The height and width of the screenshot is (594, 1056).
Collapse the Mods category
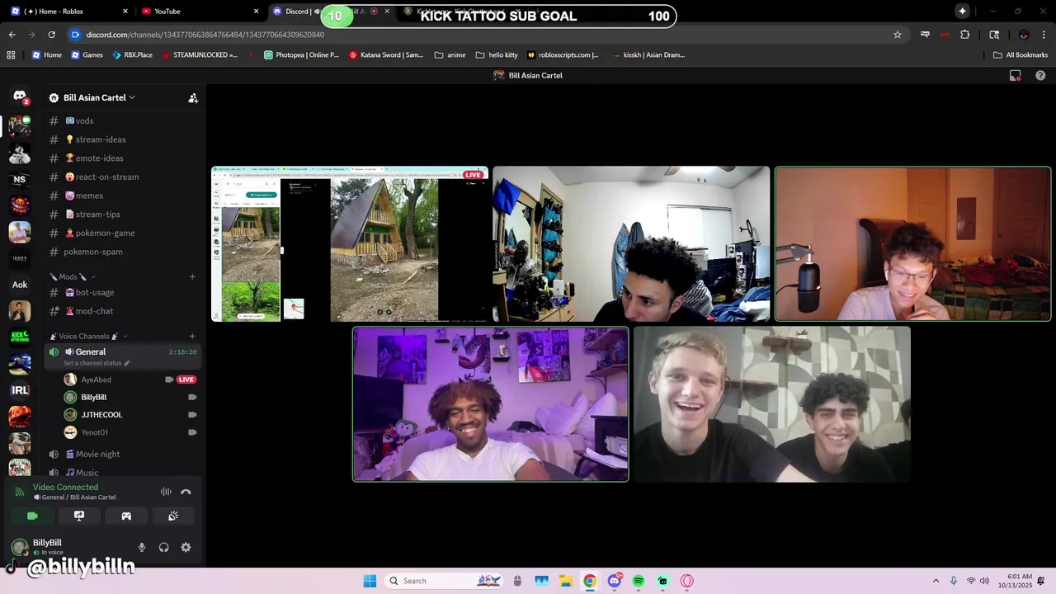pyautogui.click(x=73, y=277)
